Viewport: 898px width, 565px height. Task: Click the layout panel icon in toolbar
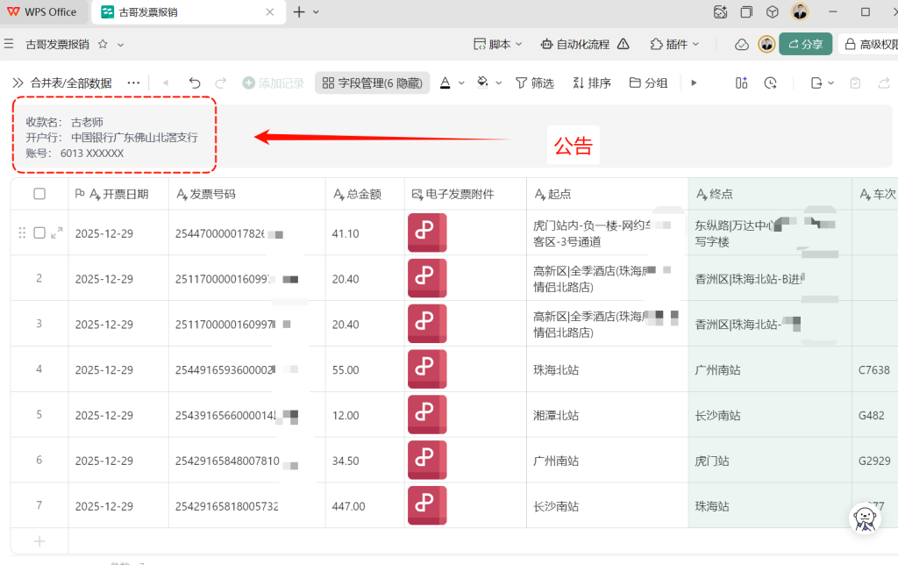[x=741, y=83]
